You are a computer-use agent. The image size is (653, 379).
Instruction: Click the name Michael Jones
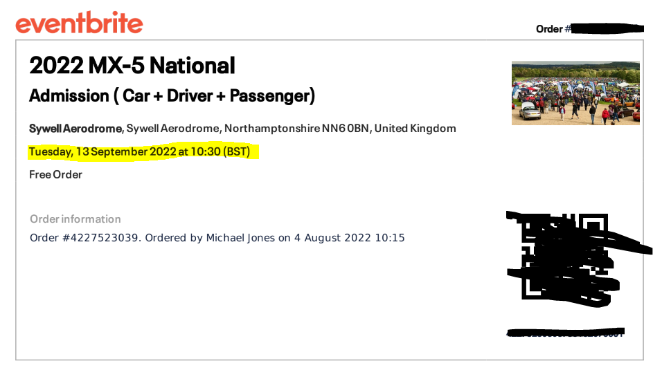coord(240,238)
